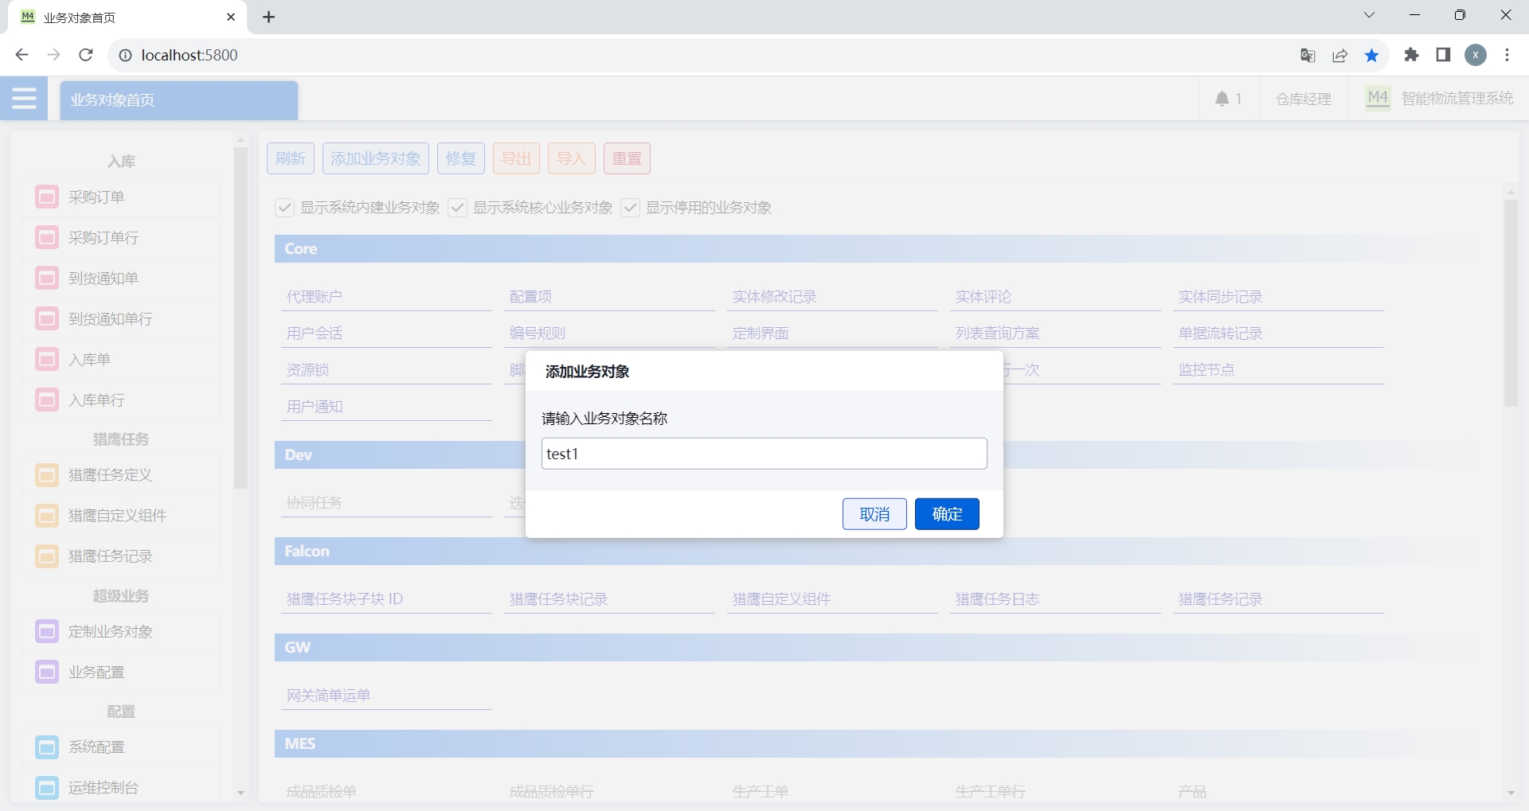Open the browser three-dot menu
Viewport: 1529px width, 811px height.
pyautogui.click(x=1507, y=55)
